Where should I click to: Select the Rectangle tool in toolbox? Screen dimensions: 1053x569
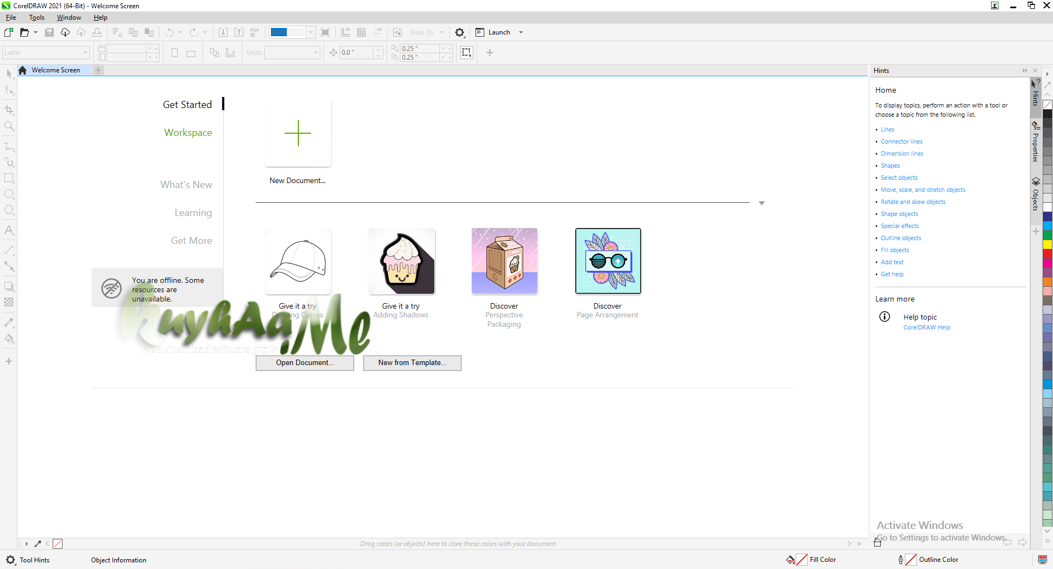[x=9, y=178]
